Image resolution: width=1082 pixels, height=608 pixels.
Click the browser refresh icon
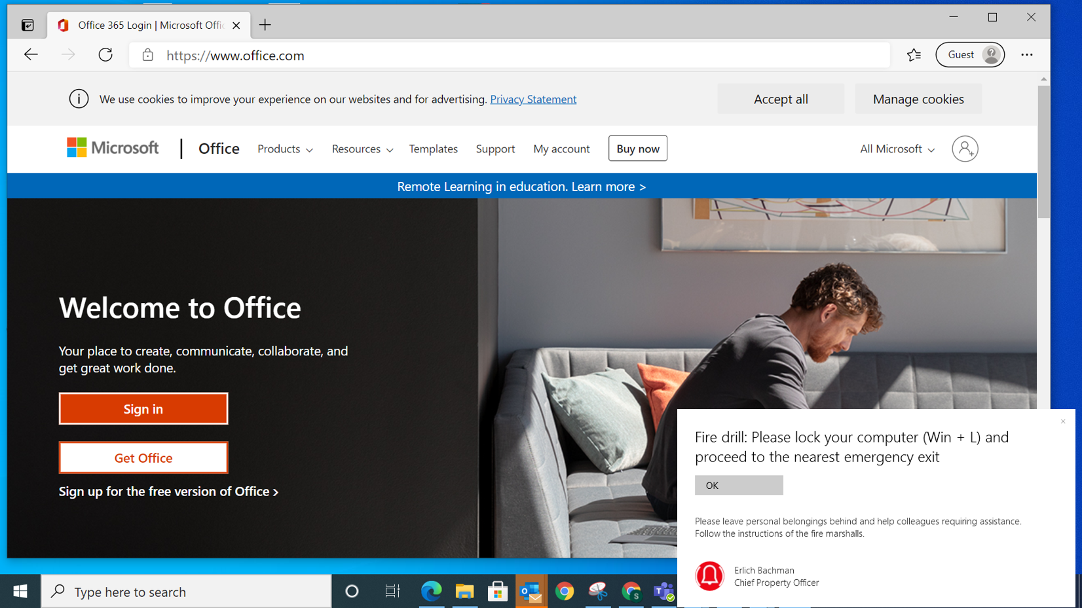coord(105,55)
